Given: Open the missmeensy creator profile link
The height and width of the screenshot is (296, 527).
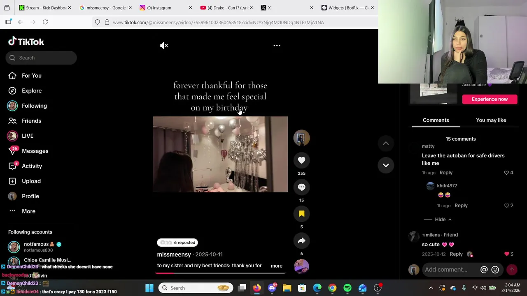Looking at the screenshot, I should [x=174, y=254].
